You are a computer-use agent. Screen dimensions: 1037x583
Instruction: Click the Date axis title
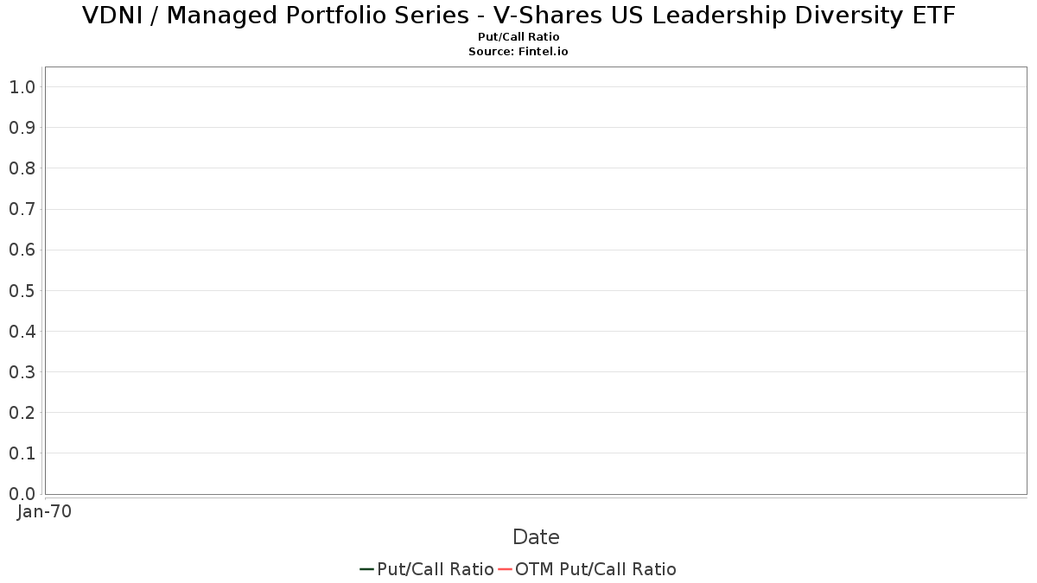pos(536,537)
